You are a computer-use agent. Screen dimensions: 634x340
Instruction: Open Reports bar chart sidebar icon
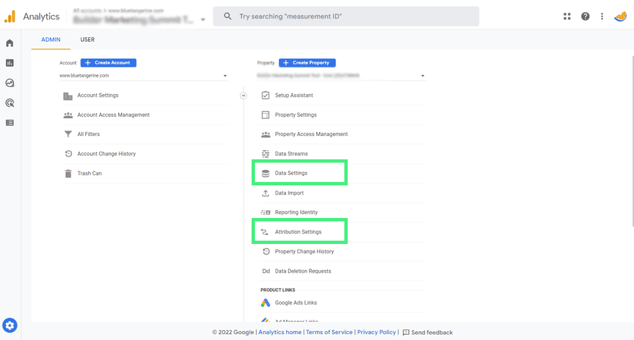click(10, 63)
